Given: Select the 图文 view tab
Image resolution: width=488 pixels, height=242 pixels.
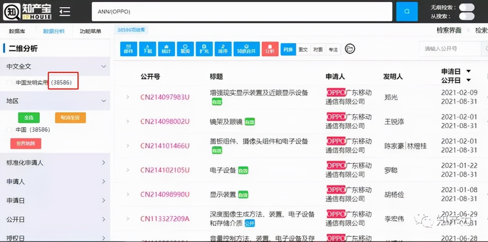Looking at the screenshot, I should coord(303,49).
